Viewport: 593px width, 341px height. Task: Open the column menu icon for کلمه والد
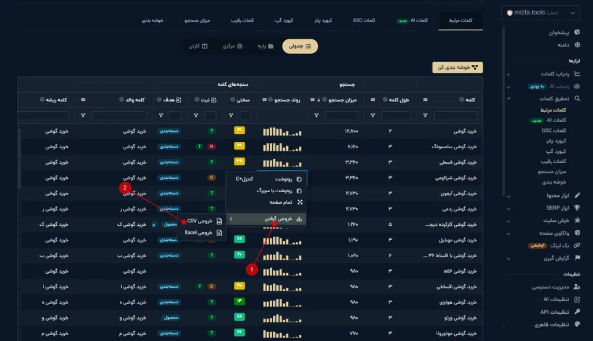click(83, 100)
